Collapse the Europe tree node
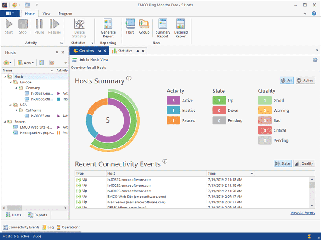This screenshot has width=321, height=240. (10, 82)
